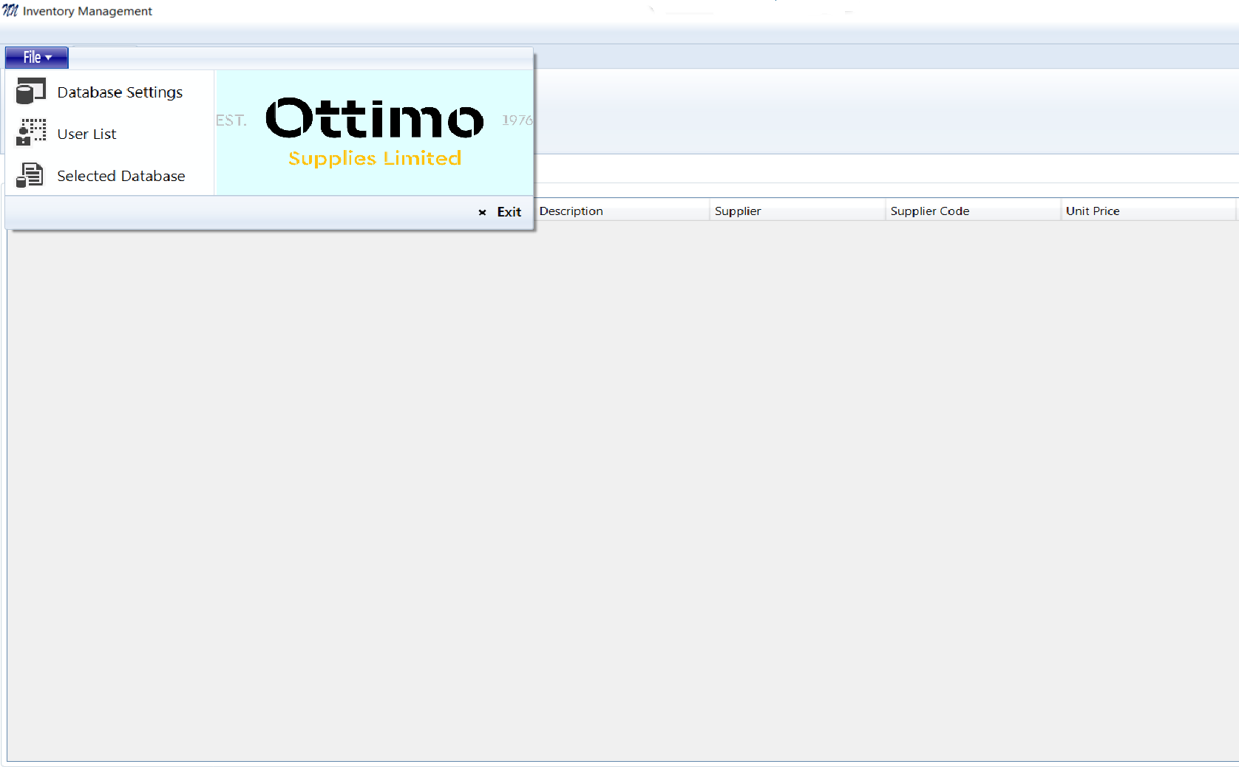Open Database Settings from the File menu
The width and height of the screenshot is (1239, 767).
(x=118, y=92)
